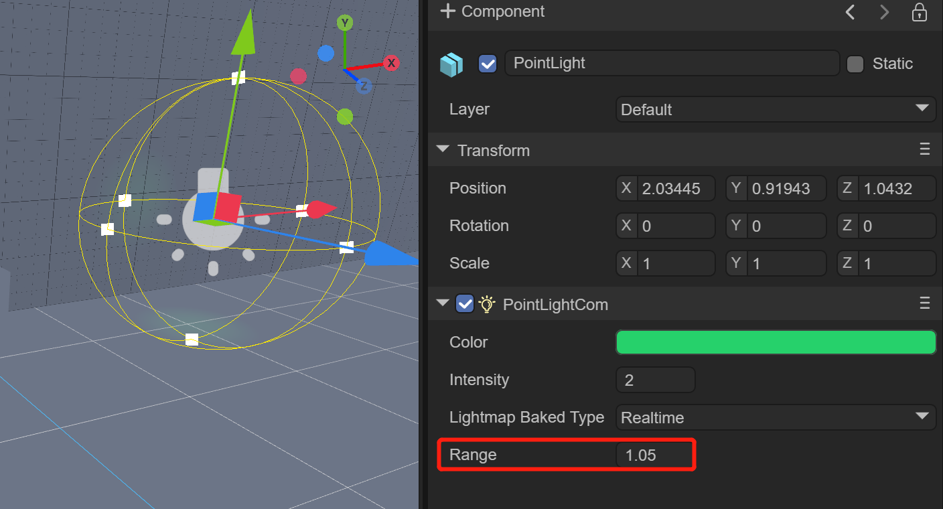This screenshot has height=509, width=943.
Task: Click the lightbulb icon beside PointLightCom
Action: pos(487,305)
